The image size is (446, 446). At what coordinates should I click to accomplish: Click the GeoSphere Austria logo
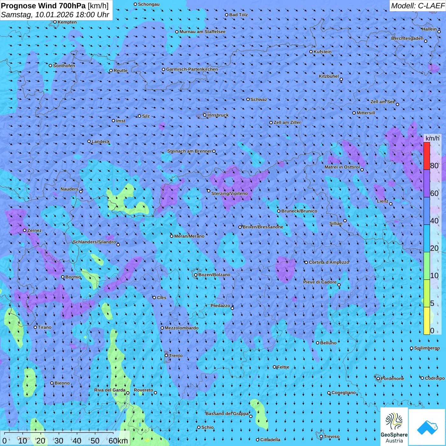(394, 427)
